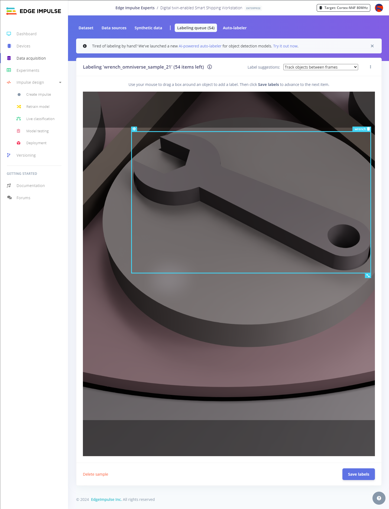Switch to the Dataset tab
Viewport: 389px width, 509px height.
pos(86,28)
